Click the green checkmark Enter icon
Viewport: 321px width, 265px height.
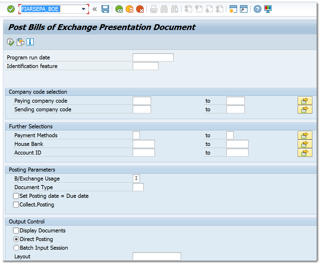11,9
